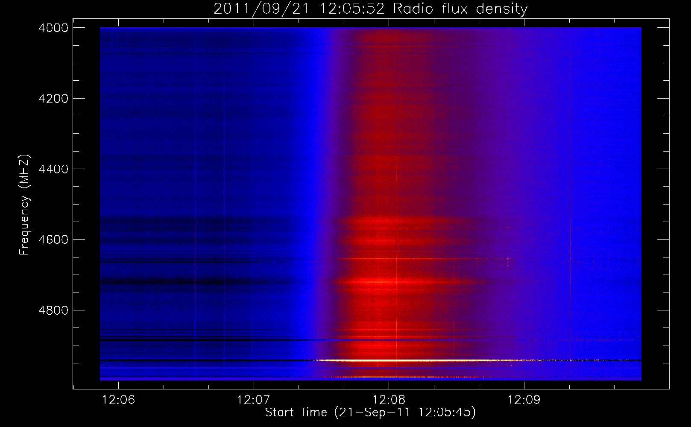This screenshot has height=427, width=691.
Task: Select the 4600 frequency axis label
Action: click(53, 240)
